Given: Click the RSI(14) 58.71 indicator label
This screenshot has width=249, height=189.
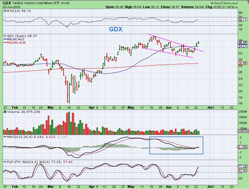Looking at the screenshot, I should click(x=19, y=11).
